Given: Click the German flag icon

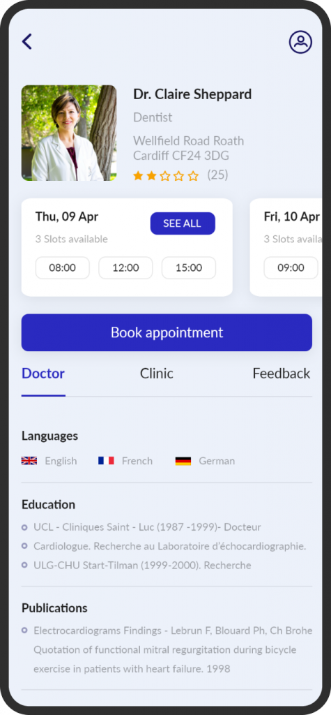Looking at the screenshot, I should (183, 461).
